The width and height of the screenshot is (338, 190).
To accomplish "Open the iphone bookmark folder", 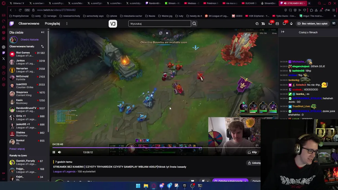I will (112, 16).
